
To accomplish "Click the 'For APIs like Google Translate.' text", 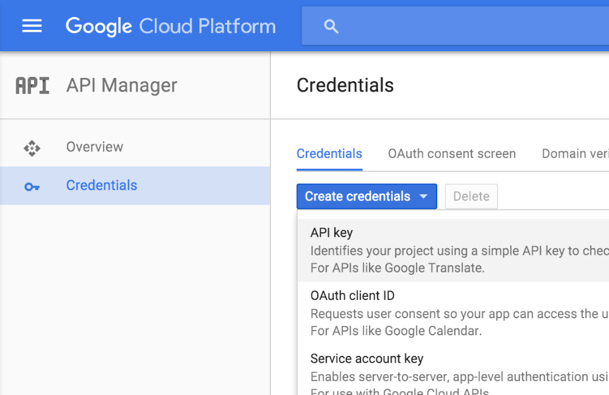I will pos(397,268).
